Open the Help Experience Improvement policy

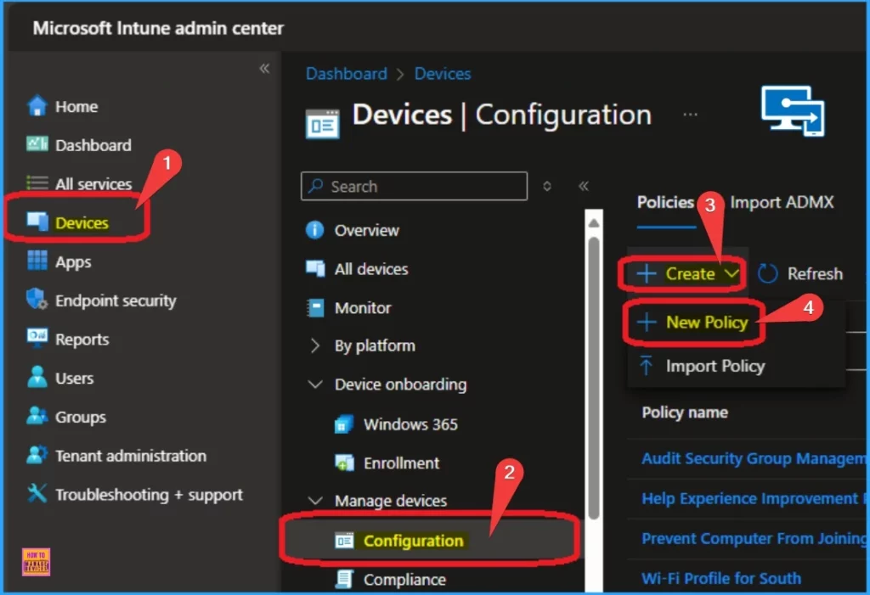[754, 498]
